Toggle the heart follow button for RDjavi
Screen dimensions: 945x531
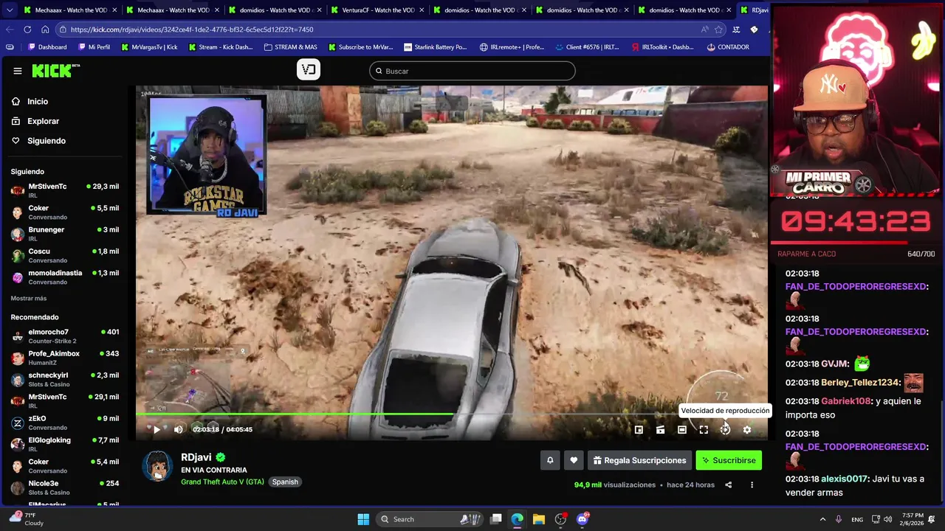pyautogui.click(x=574, y=460)
